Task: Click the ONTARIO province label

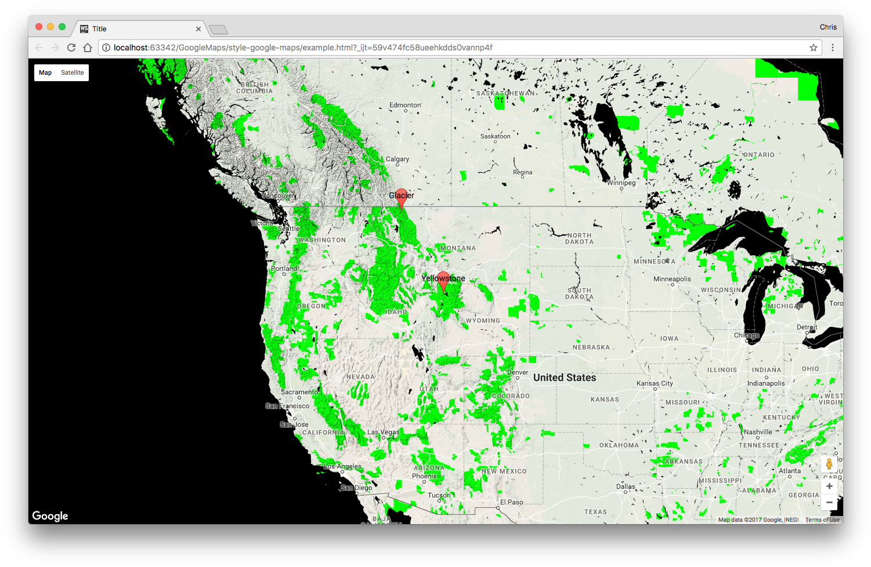Action: [x=759, y=155]
